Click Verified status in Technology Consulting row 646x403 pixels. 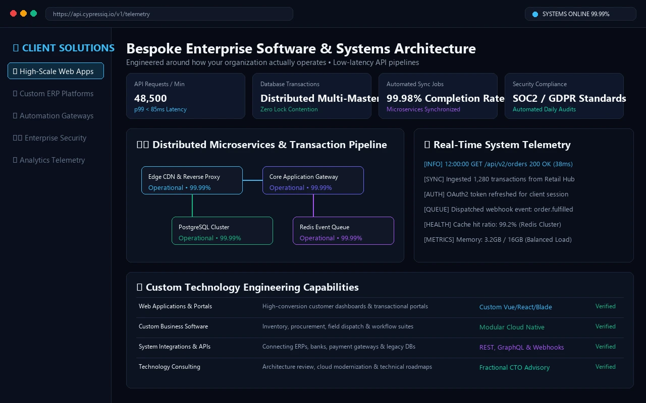pyautogui.click(x=605, y=367)
